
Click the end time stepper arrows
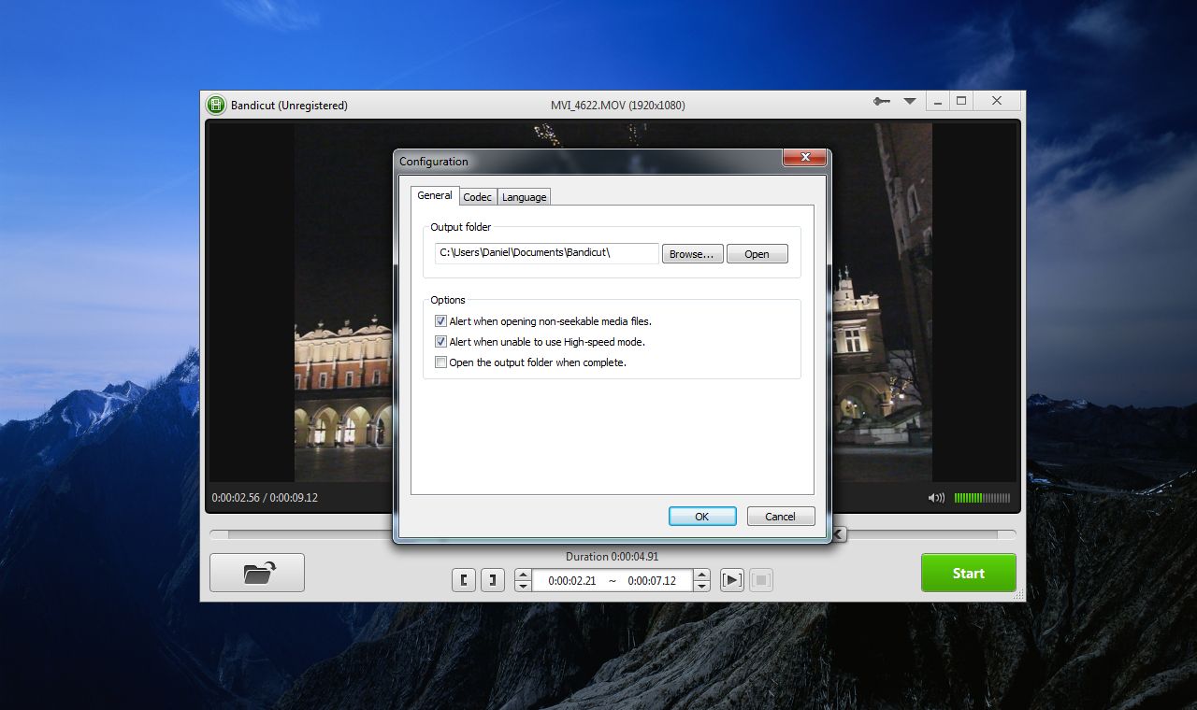(702, 580)
